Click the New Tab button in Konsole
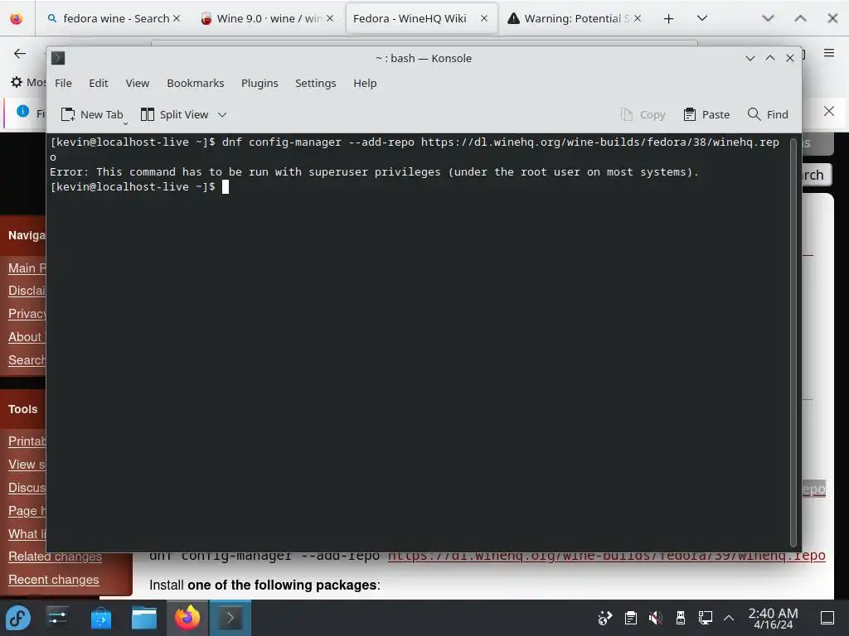This screenshot has width=849, height=636. pos(93,114)
